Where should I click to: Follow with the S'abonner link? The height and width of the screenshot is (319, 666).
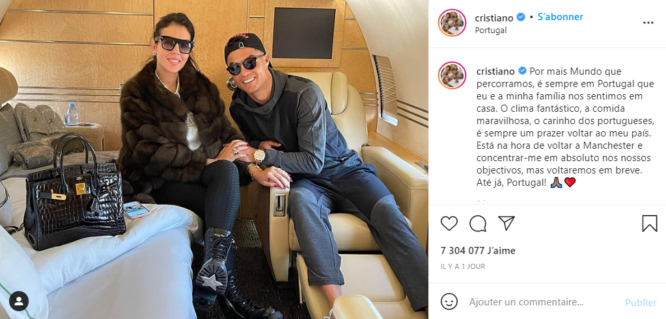(561, 17)
